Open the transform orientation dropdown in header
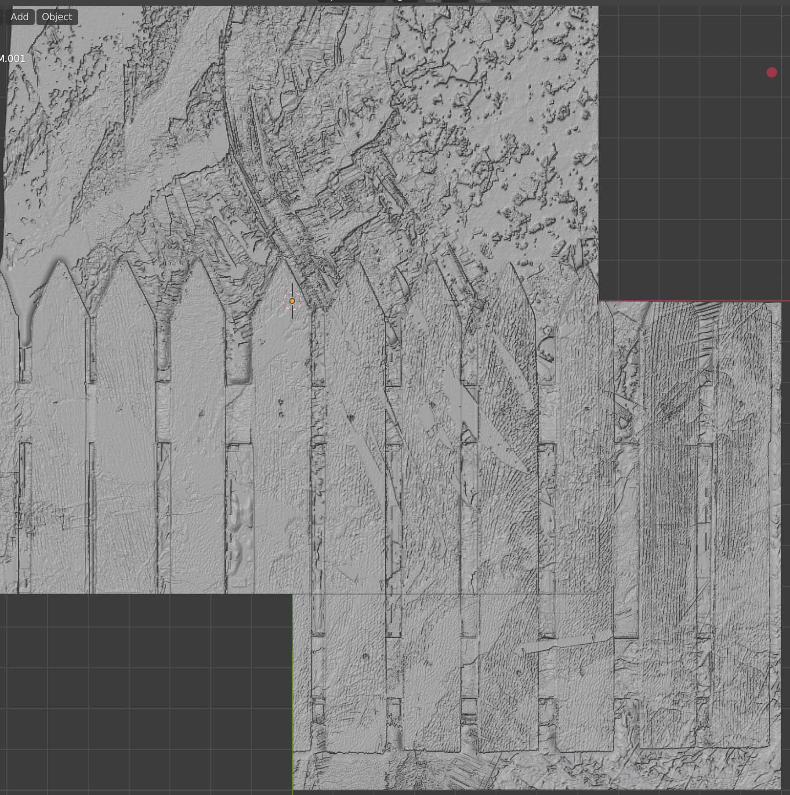The width and height of the screenshot is (790, 795). 352,1
